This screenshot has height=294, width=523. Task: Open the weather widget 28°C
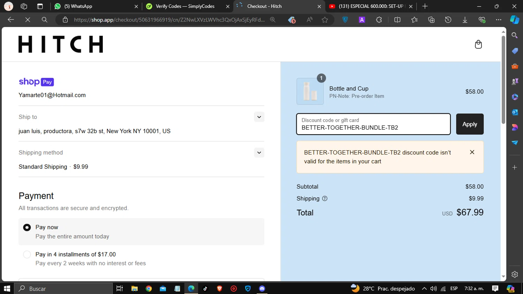(383, 288)
